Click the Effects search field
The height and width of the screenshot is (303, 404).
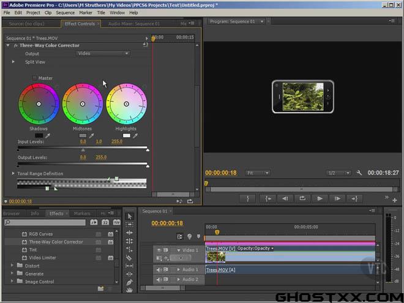pos(45,222)
